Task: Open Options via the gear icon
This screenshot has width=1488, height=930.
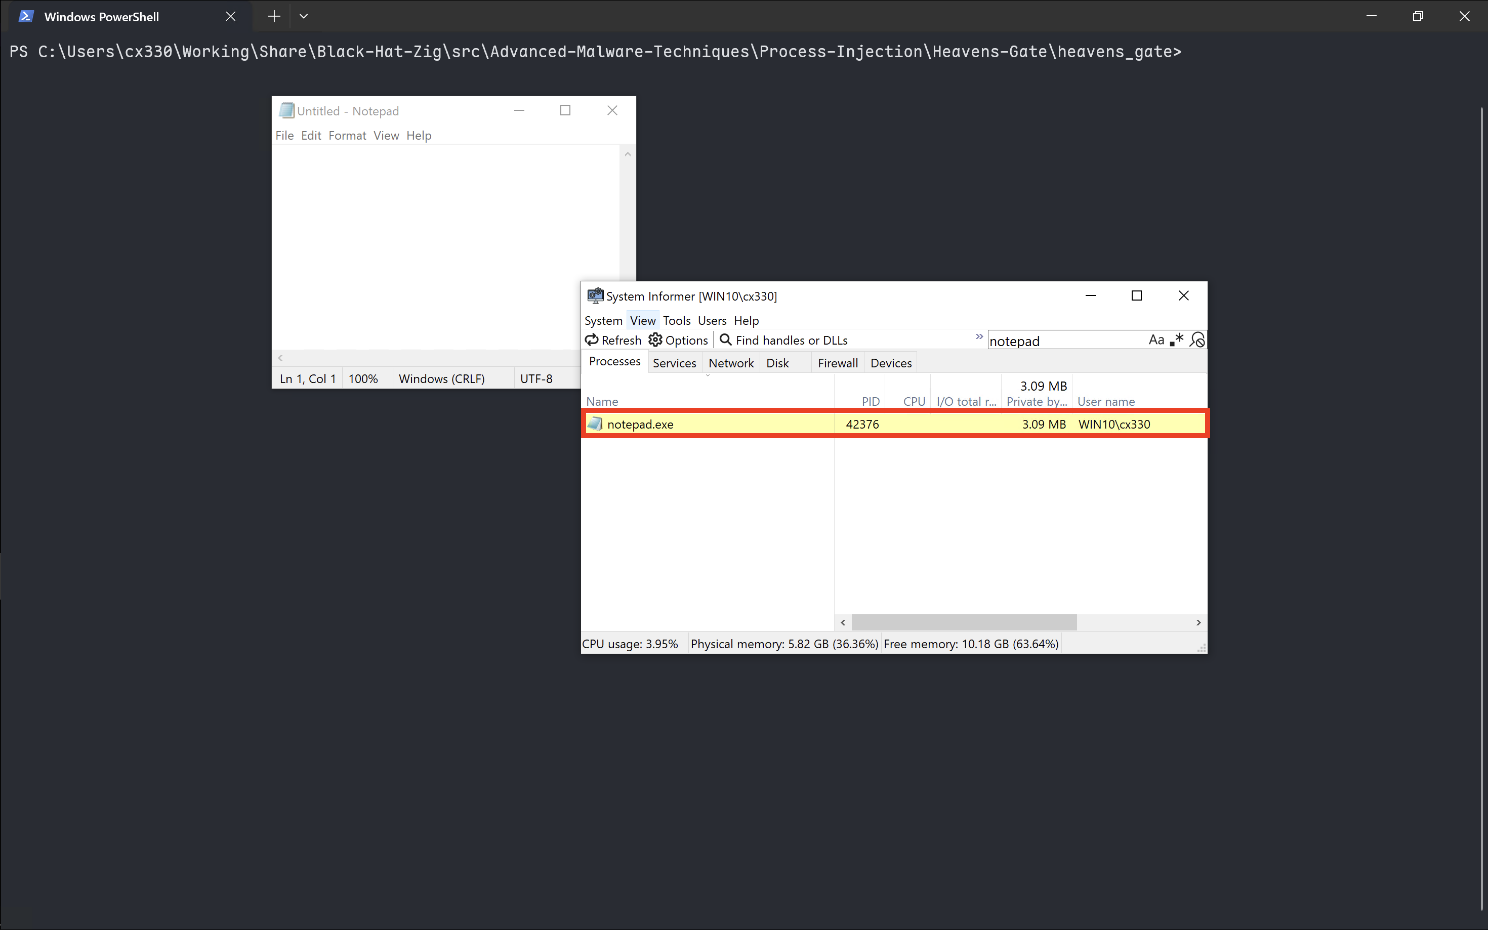Action: click(x=656, y=340)
